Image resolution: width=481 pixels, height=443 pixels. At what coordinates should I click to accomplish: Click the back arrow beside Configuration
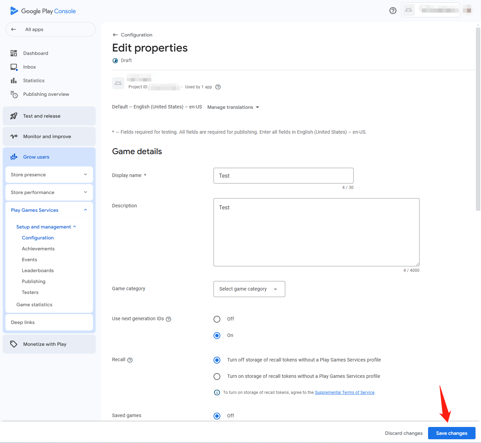(115, 35)
